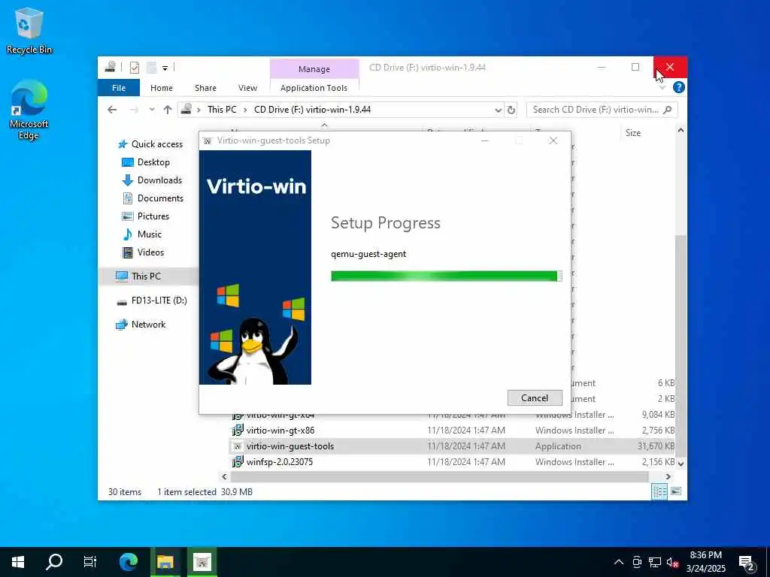Select the virtio-win-gt-x86 installer file
This screenshot has width=770, height=577.
coord(280,430)
